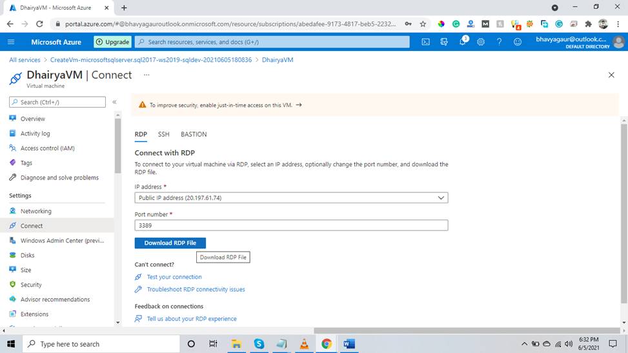628x353 pixels.
Task: Open the Azure portal hamburger menu
Action: tap(11, 42)
